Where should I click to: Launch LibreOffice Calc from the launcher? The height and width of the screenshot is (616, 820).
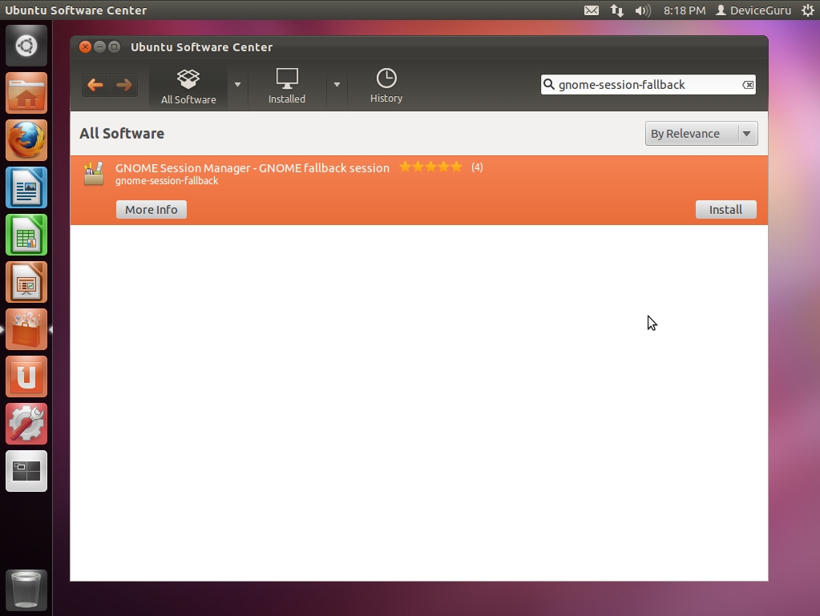pos(26,235)
